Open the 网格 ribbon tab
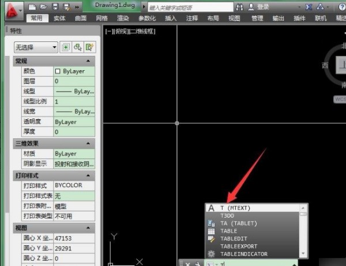The height and width of the screenshot is (266, 346). [x=101, y=18]
